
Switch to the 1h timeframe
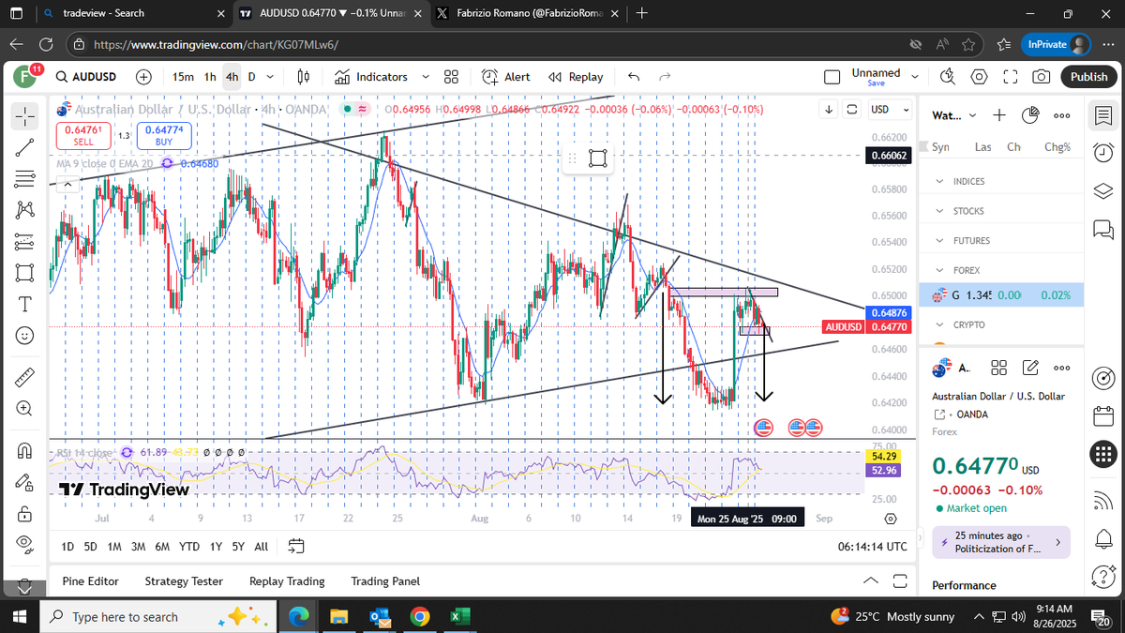pyautogui.click(x=210, y=77)
